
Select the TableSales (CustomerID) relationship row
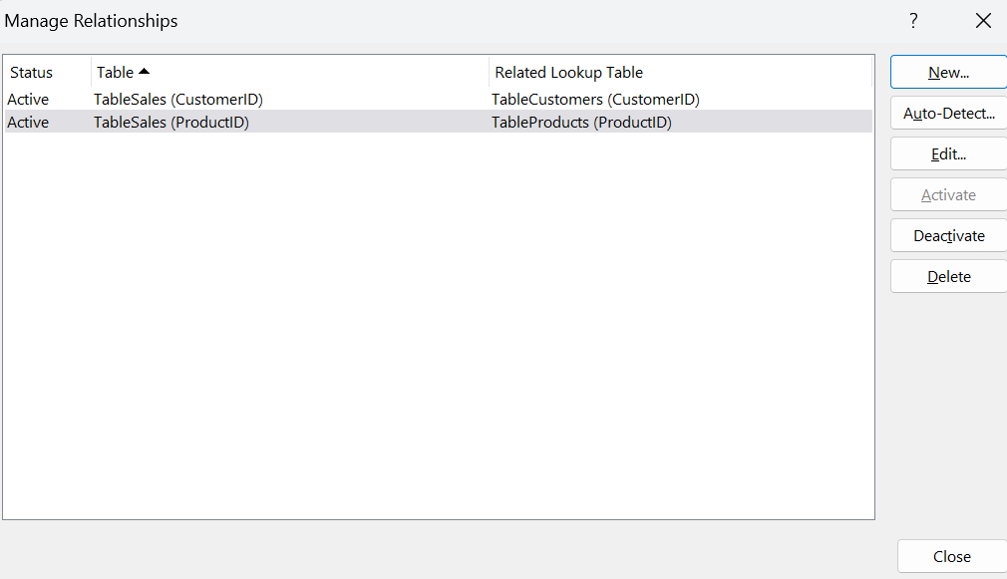coord(178,100)
